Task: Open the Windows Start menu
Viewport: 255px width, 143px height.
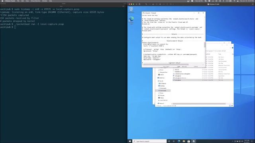Action: [130, 141]
